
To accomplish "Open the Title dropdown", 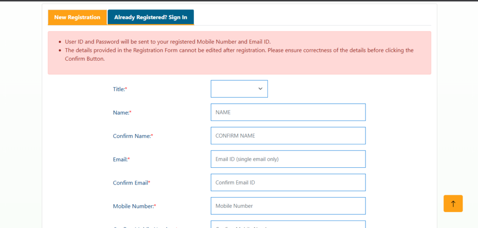I will [239, 89].
